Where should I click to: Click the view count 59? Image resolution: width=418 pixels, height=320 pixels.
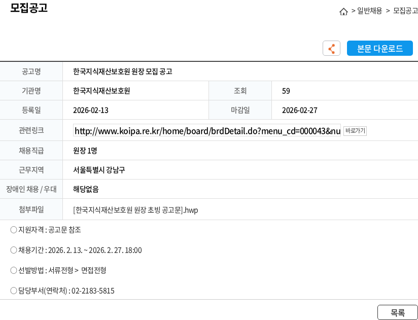pyautogui.click(x=286, y=91)
